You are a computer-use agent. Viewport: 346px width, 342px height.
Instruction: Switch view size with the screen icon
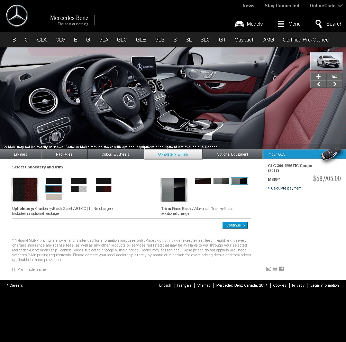coord(335,76)
